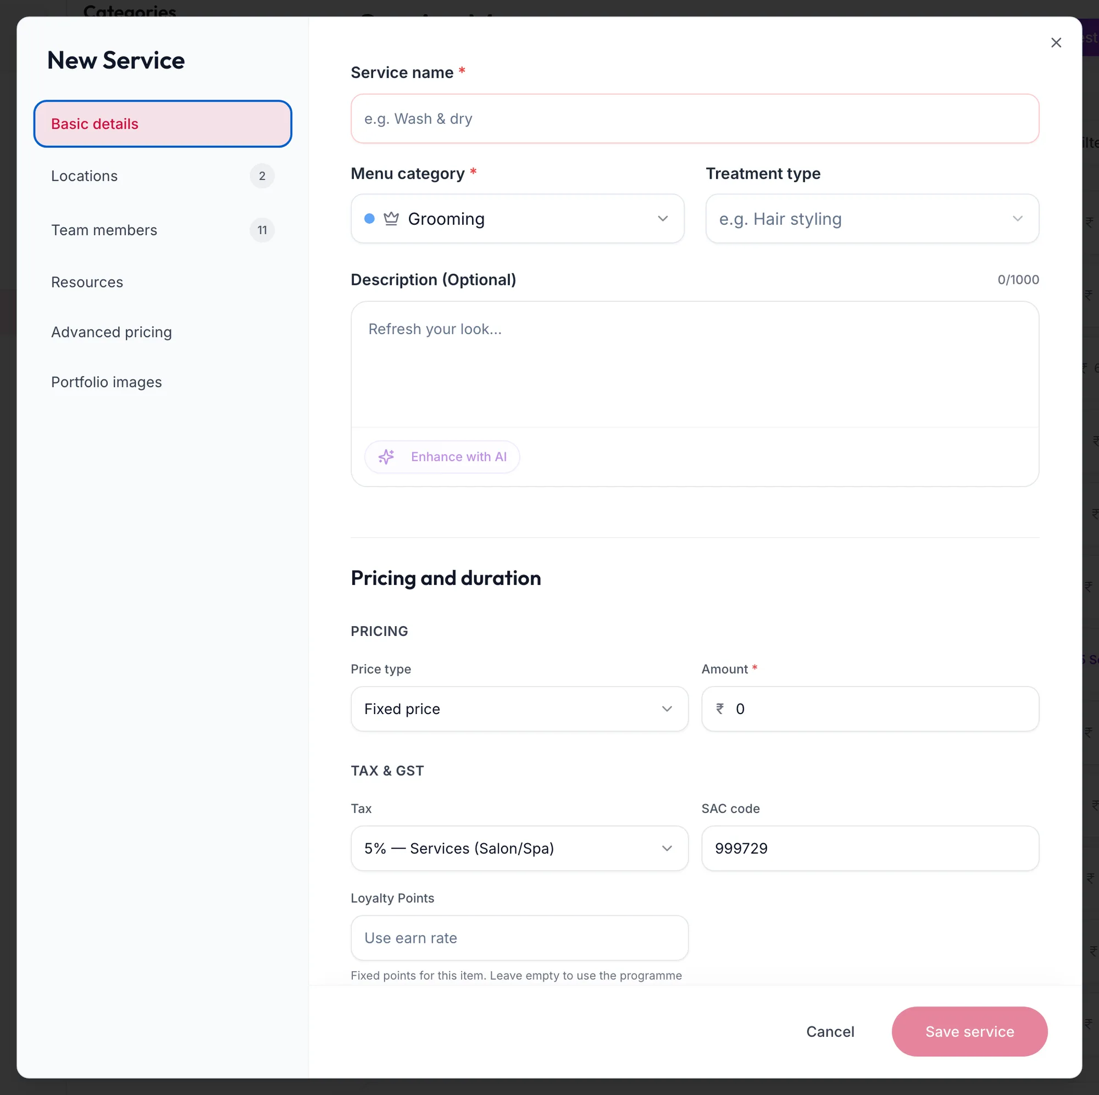Expand the Tax dropdown showing 5% Services

coord(519,848)
